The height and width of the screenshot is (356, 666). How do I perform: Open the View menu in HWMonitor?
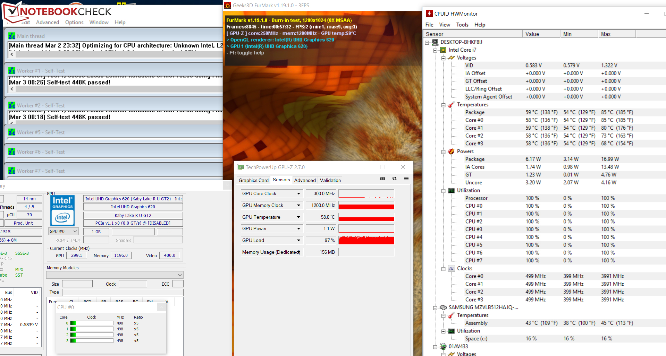click(445, 25)
